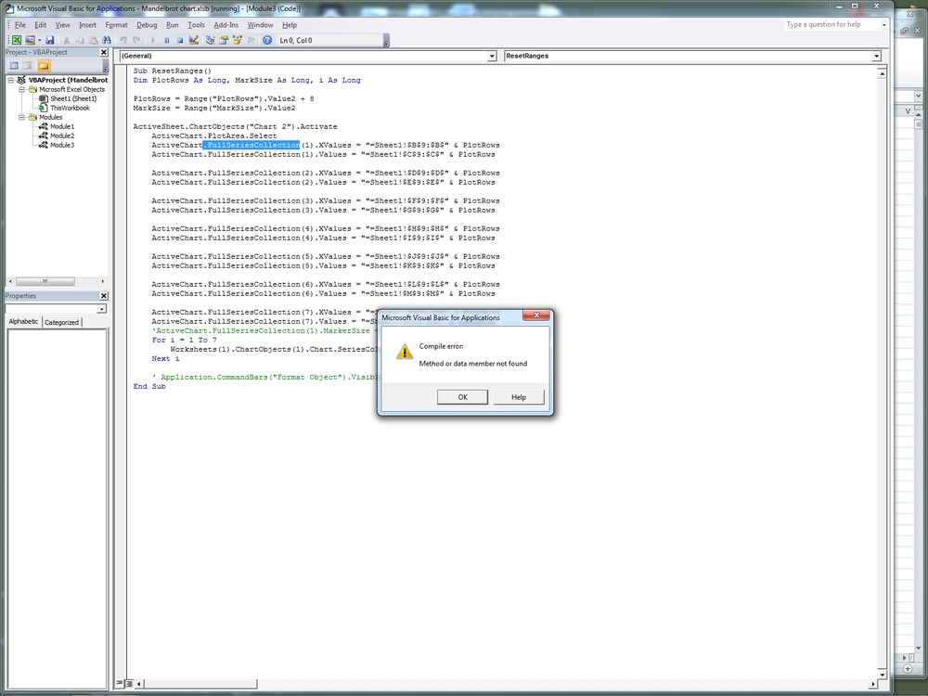
Task: Switch to the Categorized properties tab
Action: 62,322
